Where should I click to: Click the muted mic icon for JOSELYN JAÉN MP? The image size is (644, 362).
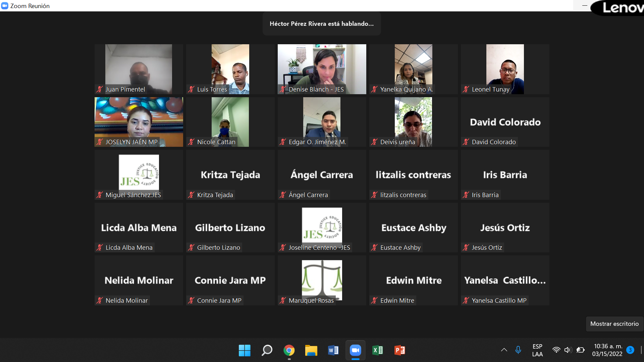100,142
